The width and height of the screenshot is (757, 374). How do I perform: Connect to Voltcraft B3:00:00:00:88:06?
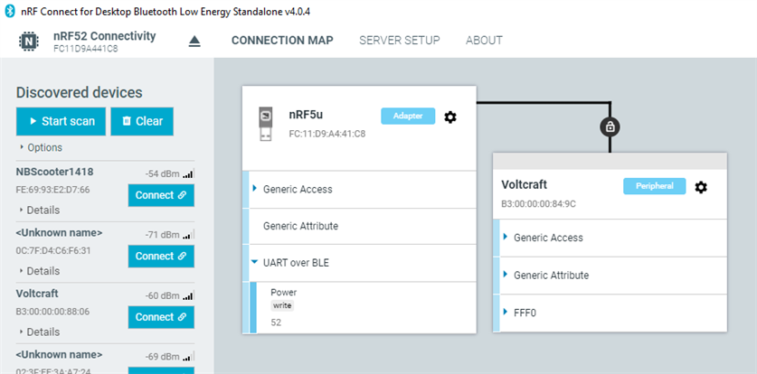point(161,317)
